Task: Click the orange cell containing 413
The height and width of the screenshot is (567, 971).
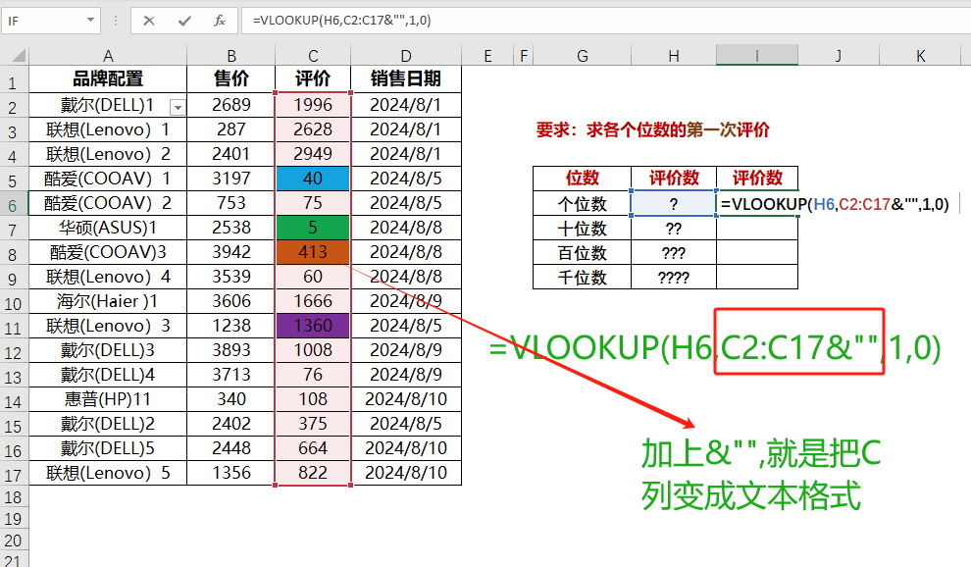Action: [313, 252]
